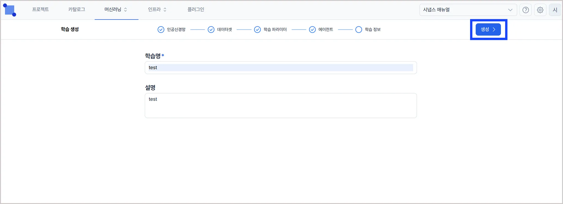Click the 학습명 field label
The width and height of the screenshot is (563, 204).
pyautogui.click(x=153, y=56)
